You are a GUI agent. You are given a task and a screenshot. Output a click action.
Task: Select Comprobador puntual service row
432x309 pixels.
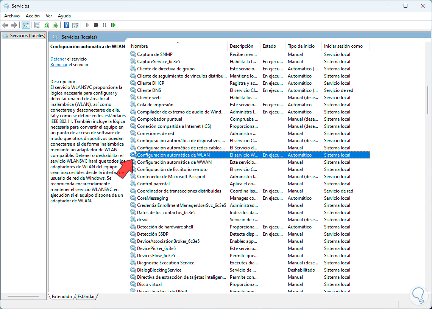(250, 119)
